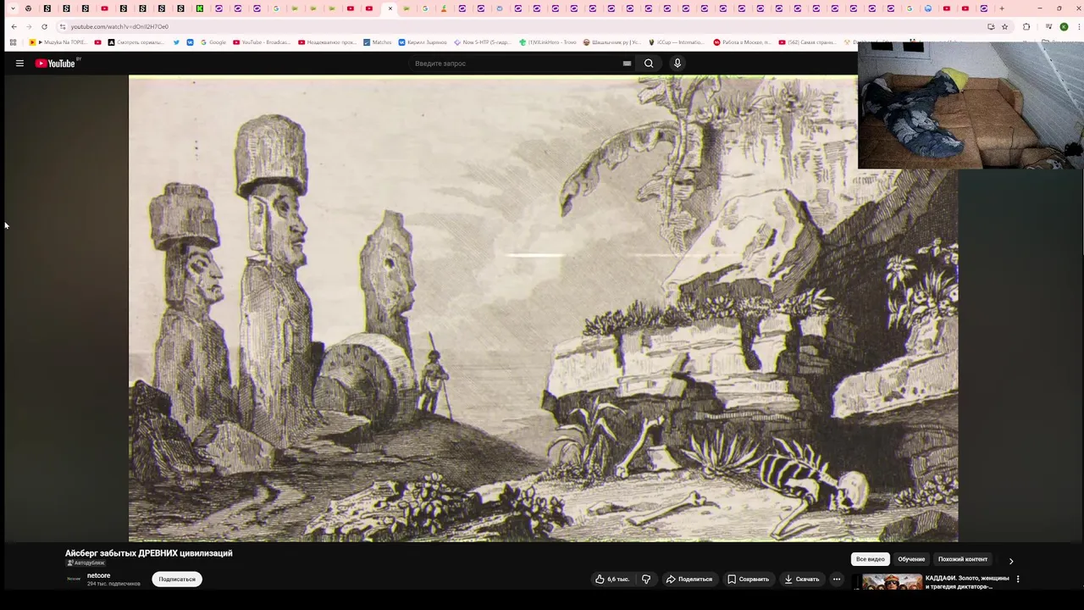Open "YouTube - Broadcas..." bookmark
This screenshot has height=610, width=1084.
pos(262,42)
